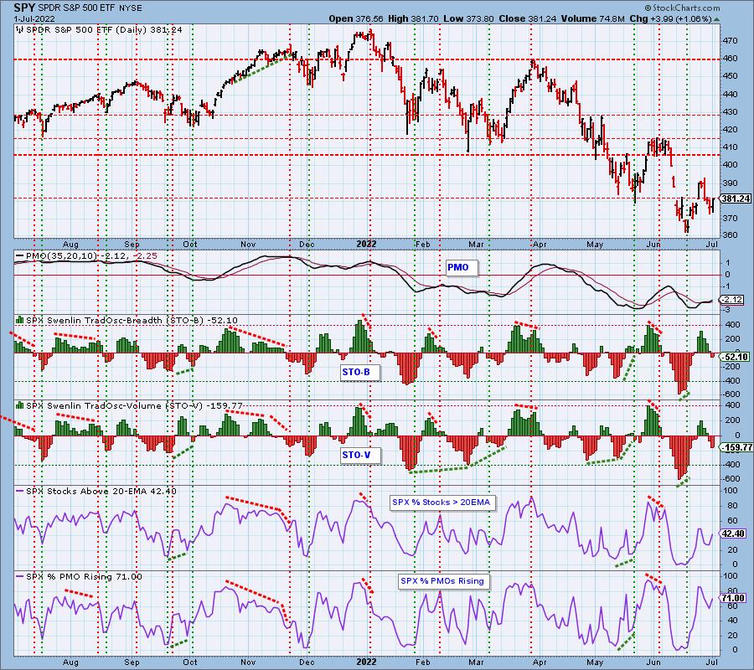The image size is (754, 670).
Task: Click the 381.24 price tag on right axis
Action: [x=736, y=198]
